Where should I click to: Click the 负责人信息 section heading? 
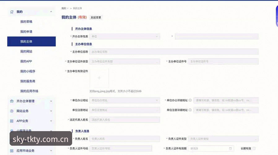(x=82, y=131)
